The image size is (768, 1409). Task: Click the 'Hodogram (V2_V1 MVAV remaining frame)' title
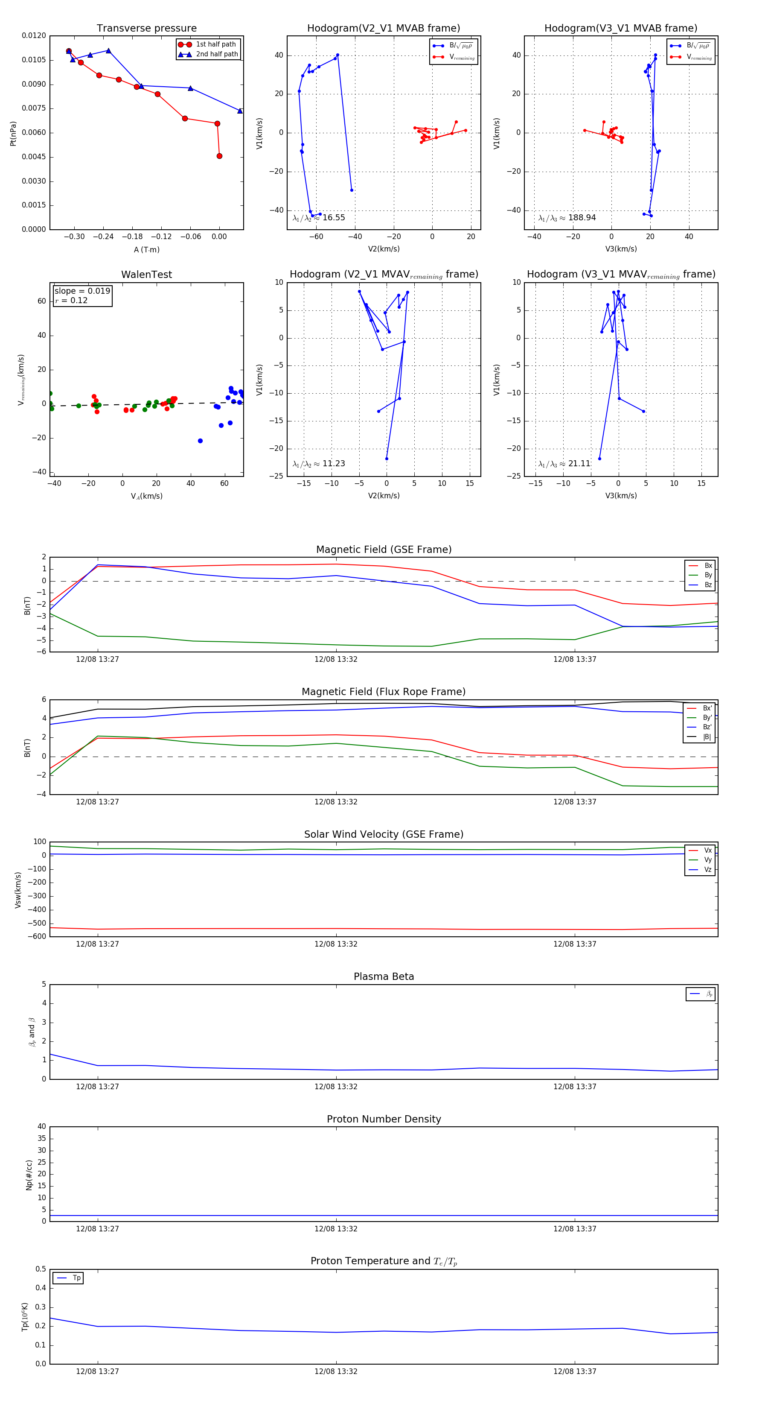[x=384, y=275]
